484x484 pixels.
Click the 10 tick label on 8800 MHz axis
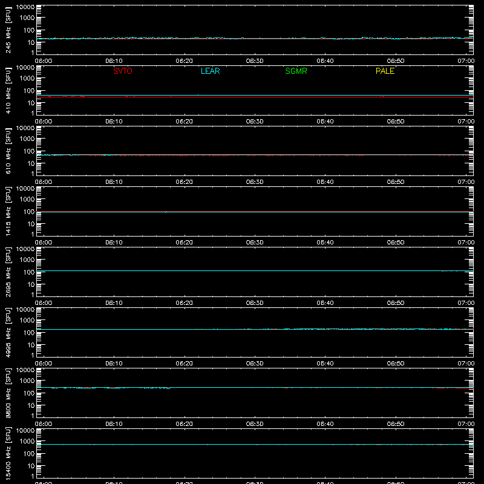pos(31,405)
